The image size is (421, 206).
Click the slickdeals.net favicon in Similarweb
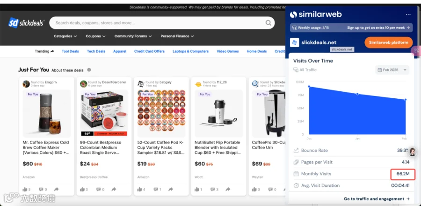pyautogui.click(x=295, y=42)
